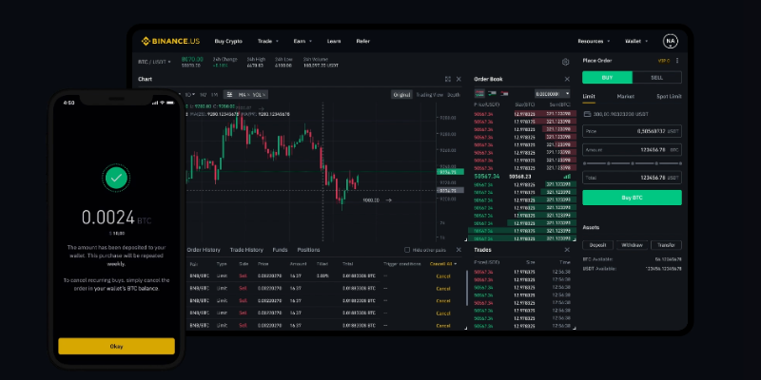Screen dimensions: 761x380
Task: Open the layout settings hexagon gear
Action: click(565, 62)
